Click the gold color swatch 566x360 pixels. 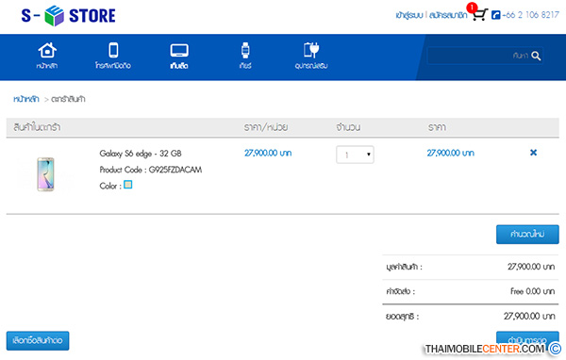pos(127,185)
